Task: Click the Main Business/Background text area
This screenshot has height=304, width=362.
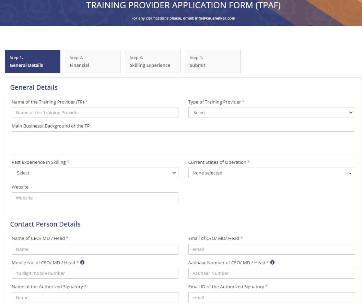Action: (x=183, y=143)
